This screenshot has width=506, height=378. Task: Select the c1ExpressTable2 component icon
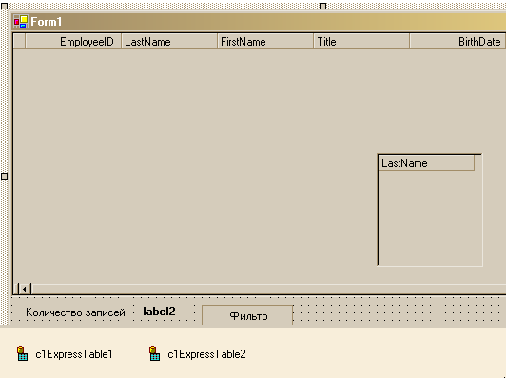tap(155, 353)
